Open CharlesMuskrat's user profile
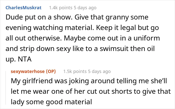The image size is (175, 109). [x=23, y=8]
